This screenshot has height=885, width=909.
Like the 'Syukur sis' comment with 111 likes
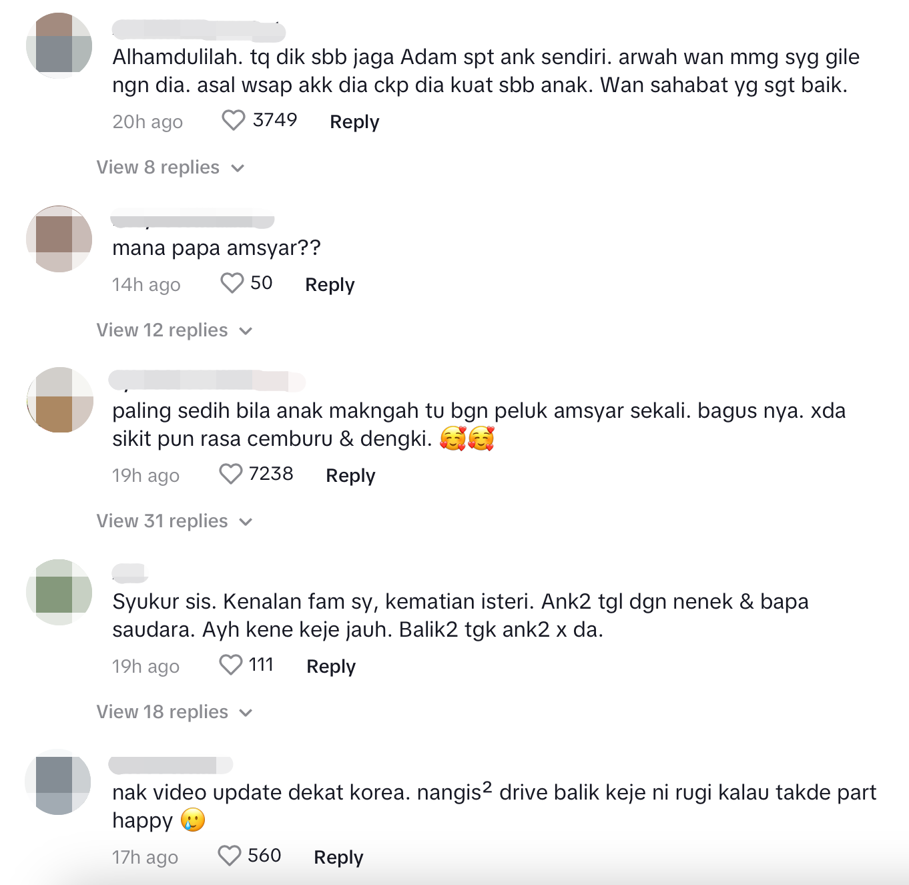230,665
